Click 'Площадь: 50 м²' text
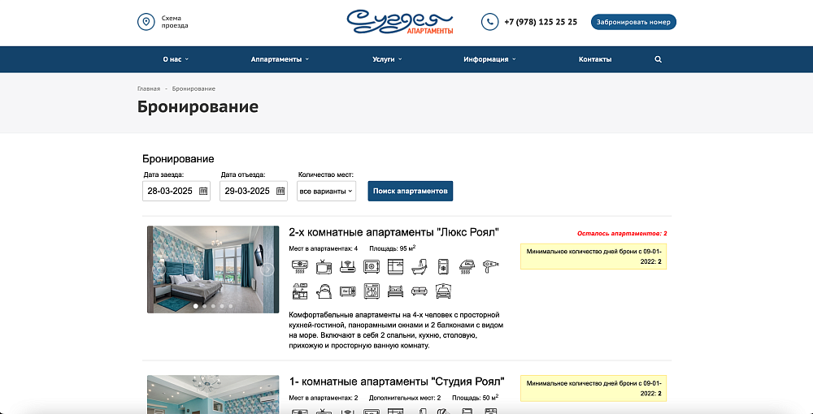Screen dimensions: 813x414 (x=476, y=398)
